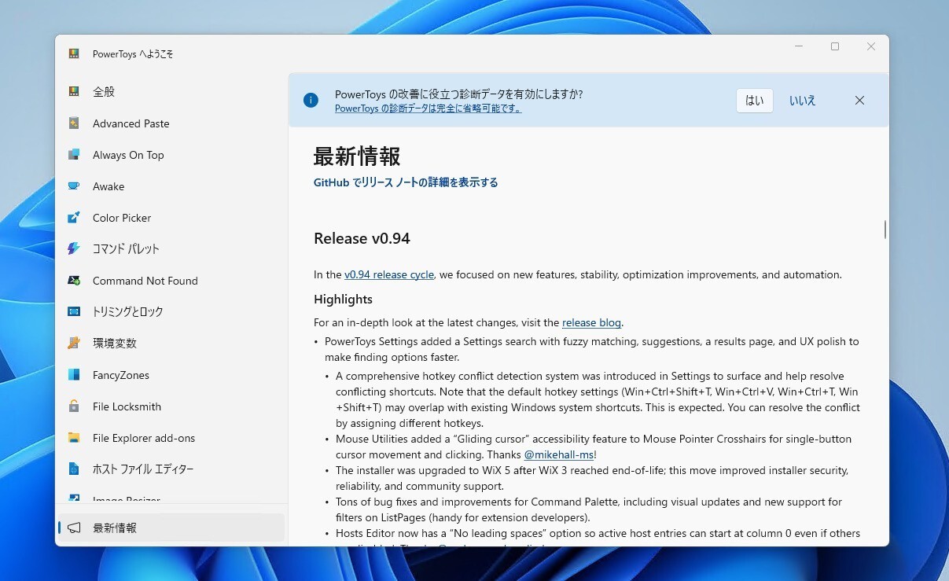Select the Always On Top icon
The width and height of the screenshot is (949, 581).
click(x=74, y=155)
